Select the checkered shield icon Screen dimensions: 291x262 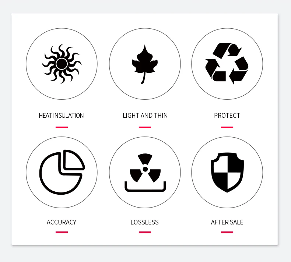click(227, 173)
